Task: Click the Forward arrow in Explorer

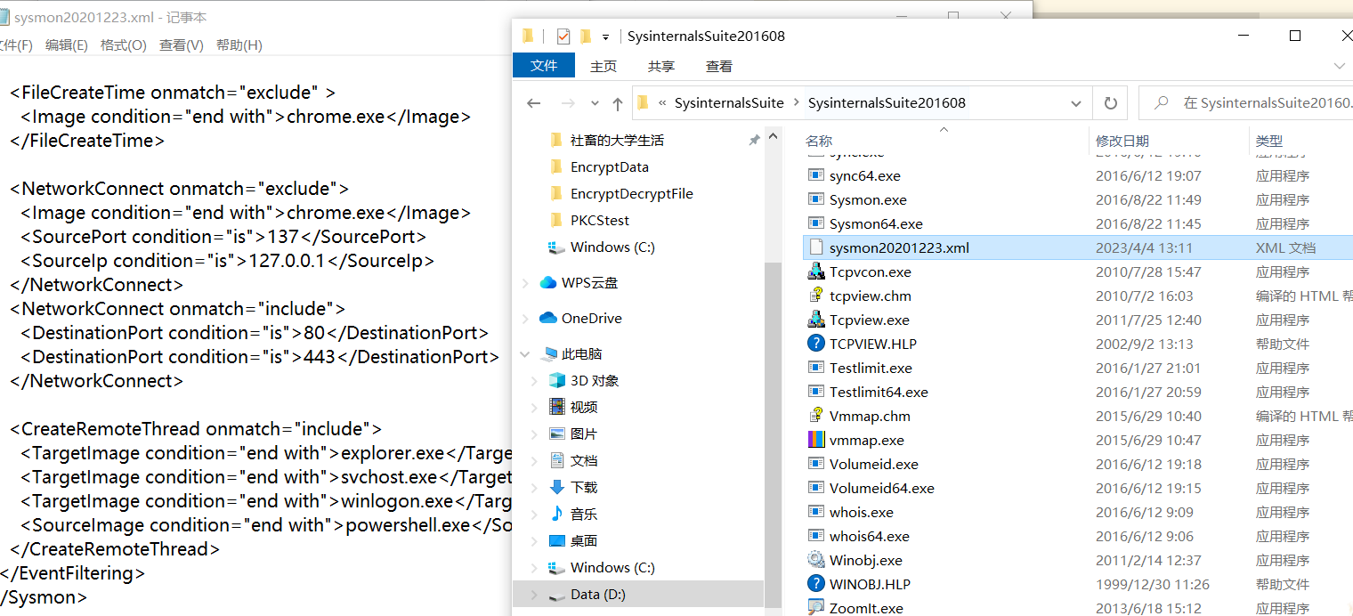Action: (x=568, y=103)
